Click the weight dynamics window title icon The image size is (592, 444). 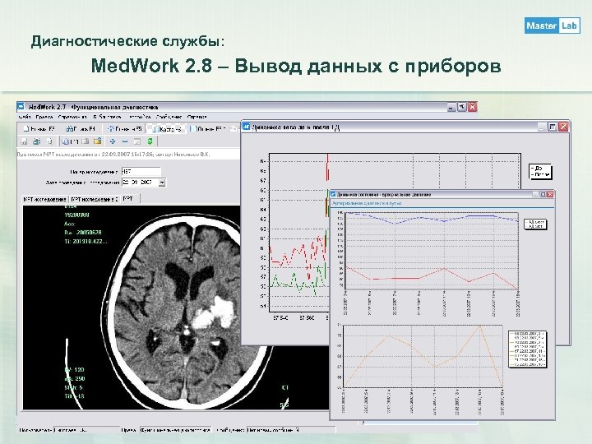pyautogui.click(x=246, y=127)
